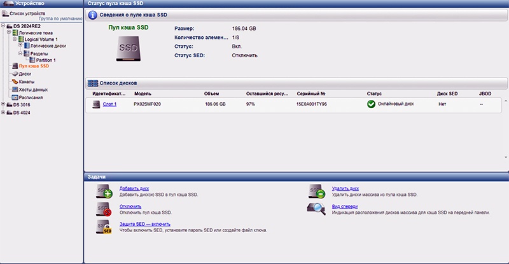Sort by Серийный № column header
Viewport: 509px width, 264px height.
311,94
